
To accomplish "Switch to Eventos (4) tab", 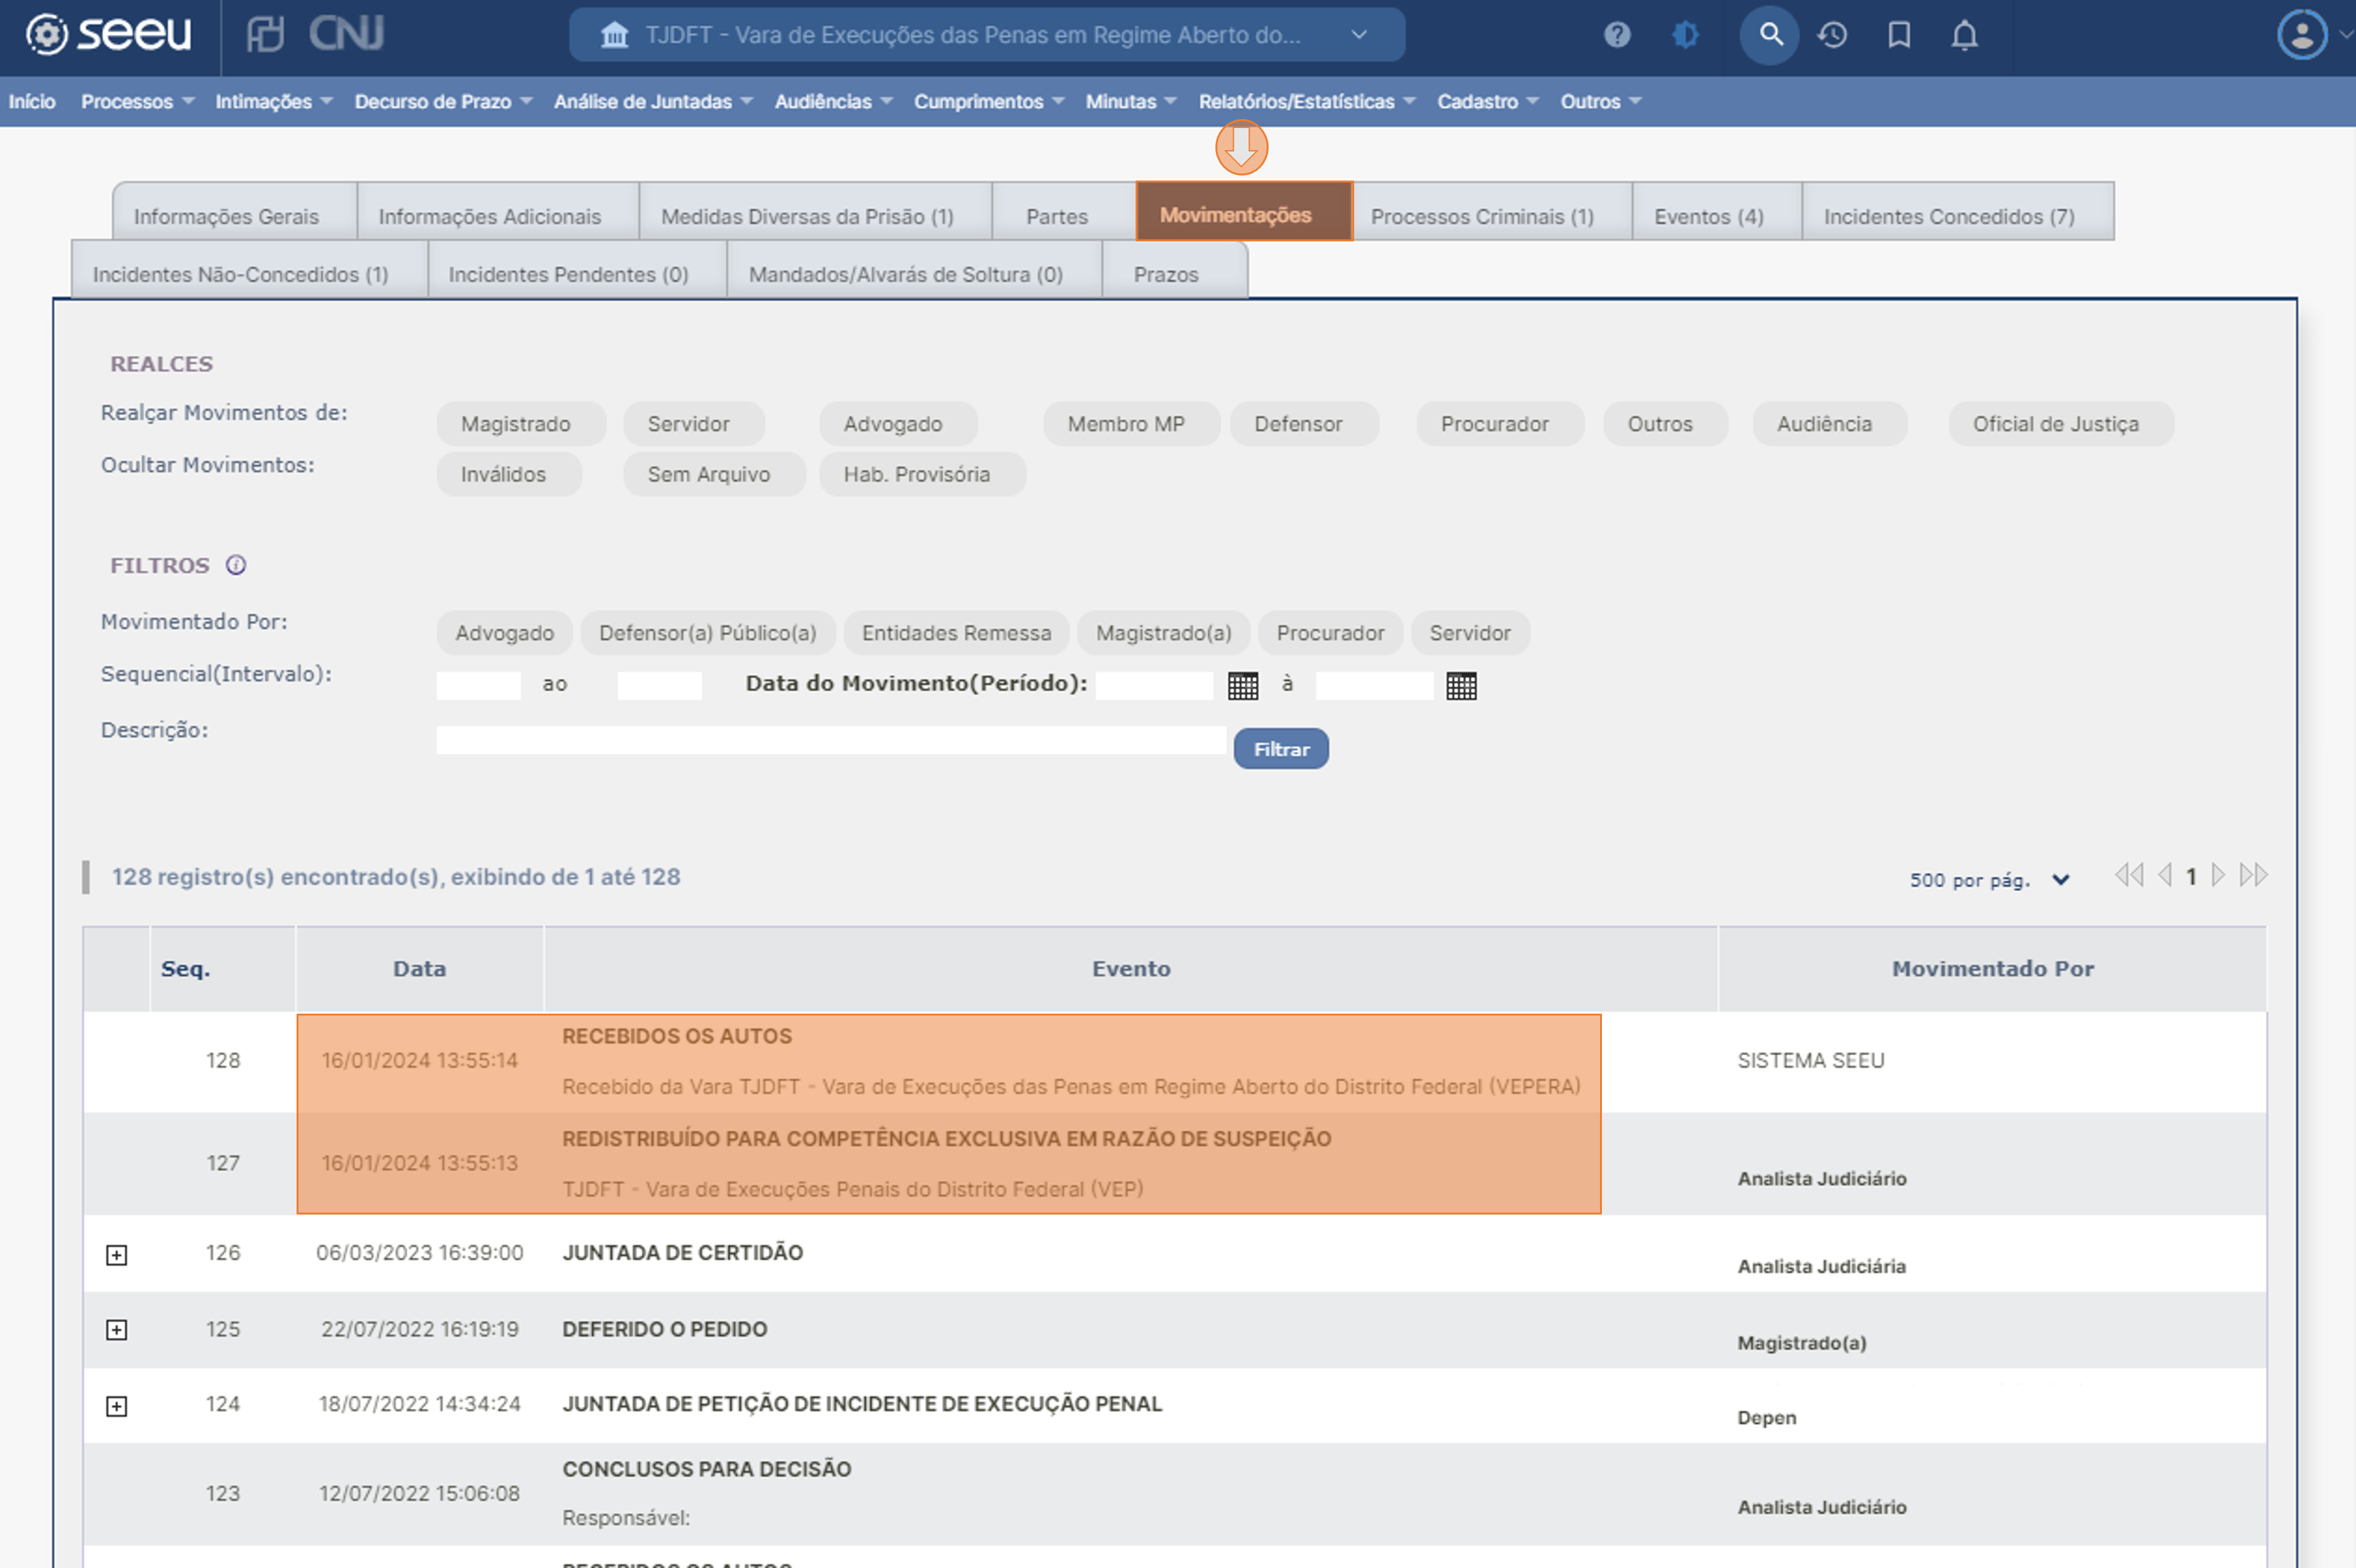I will pos(1717,212).
